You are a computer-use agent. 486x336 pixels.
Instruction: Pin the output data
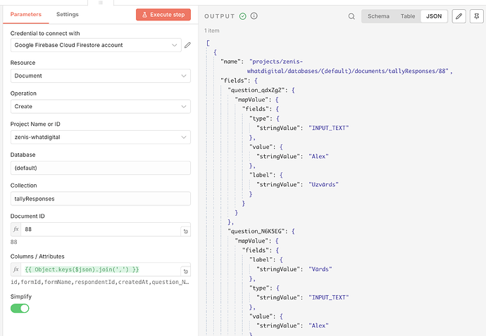click(477, 16)
